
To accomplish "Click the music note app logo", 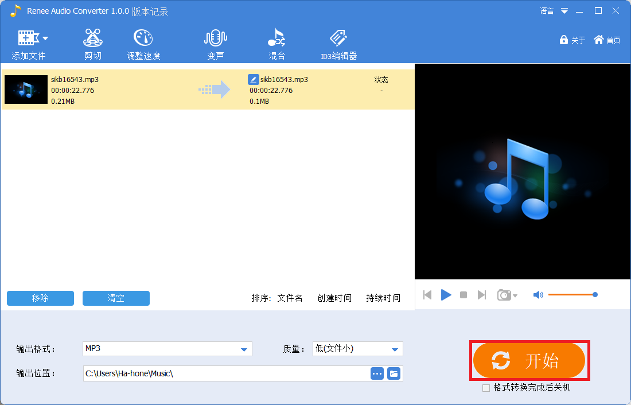I will click(x=15, y=11).
